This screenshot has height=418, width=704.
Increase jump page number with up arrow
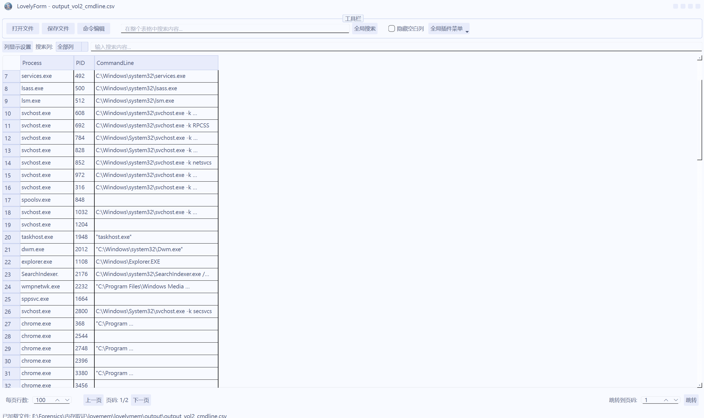pyautogui.click(x=666, y=400)
